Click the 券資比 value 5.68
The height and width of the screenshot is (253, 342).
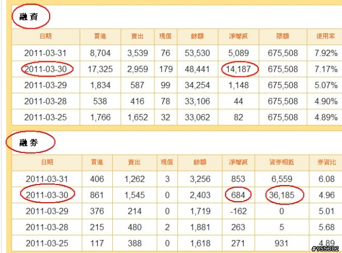tap(327, 227)
